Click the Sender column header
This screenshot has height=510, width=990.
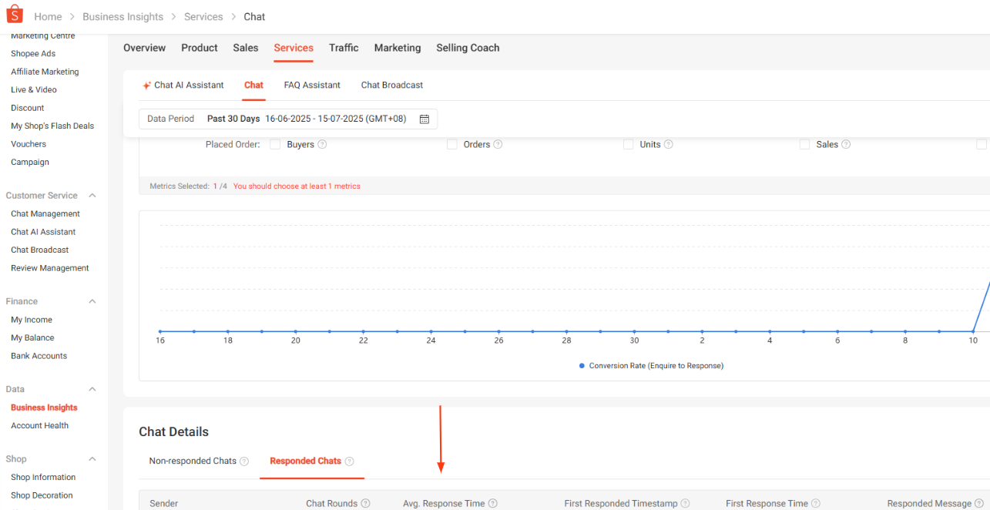coord(163,504)
